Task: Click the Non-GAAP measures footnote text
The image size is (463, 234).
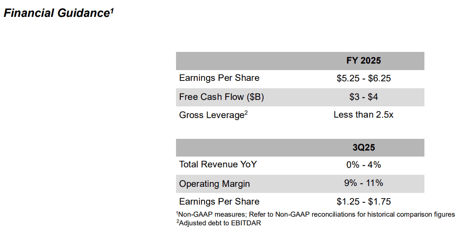Action: (315, 215)
